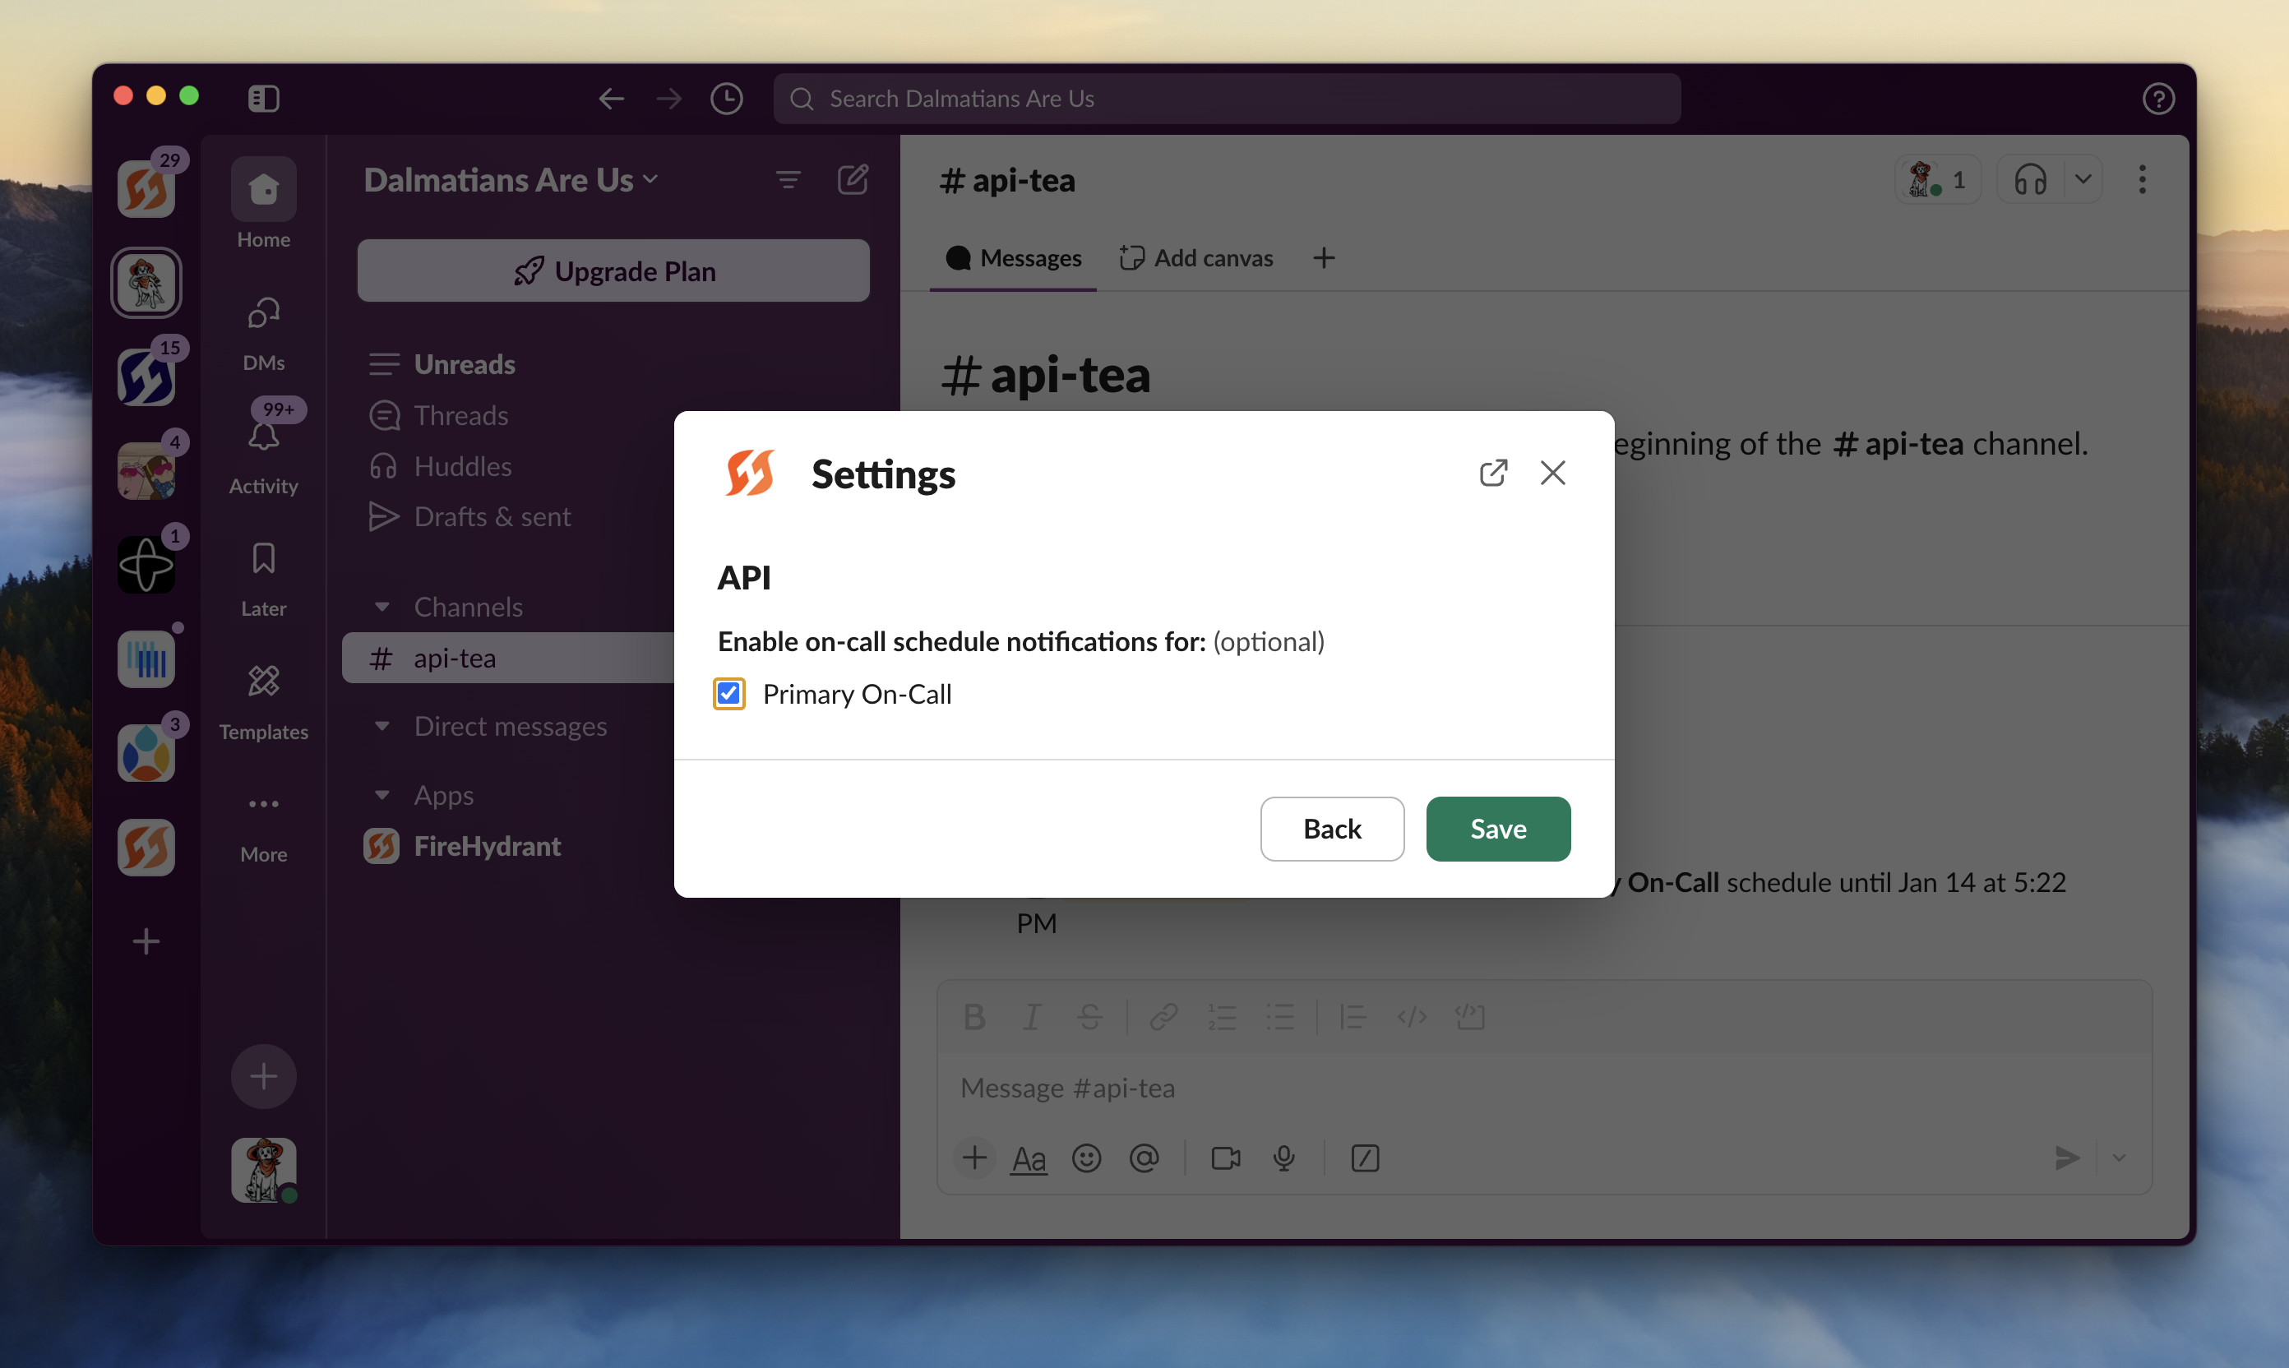The width and height of the screenshot is (2289, 1368).
Task: Open the modal in a new window
Action: pos(1492,473)
